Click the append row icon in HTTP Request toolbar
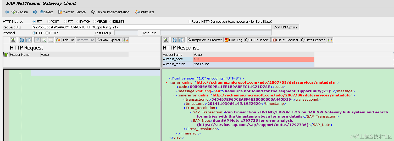394x141 pixels. (44, 40)
